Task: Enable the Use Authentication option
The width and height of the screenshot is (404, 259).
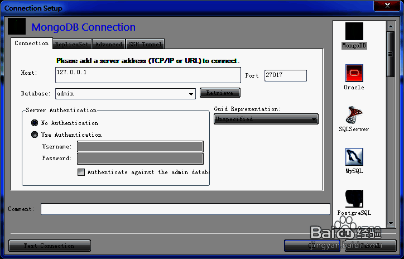Action: pos(35,135)
